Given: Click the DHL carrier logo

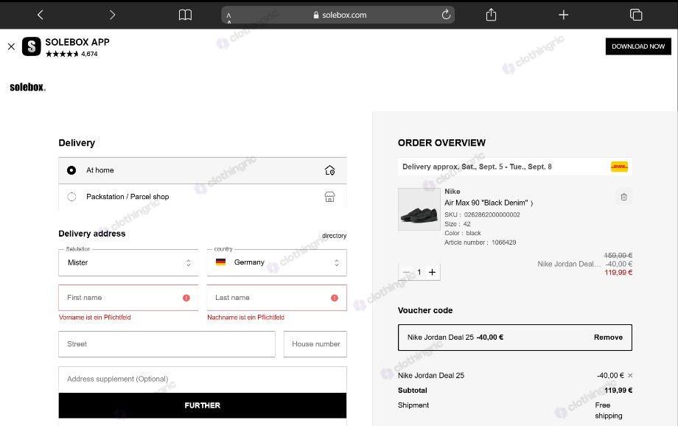Looking at the screenshot, I should (619, 167).
